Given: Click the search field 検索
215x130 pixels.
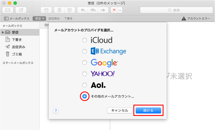Looking at the screenshot, I should click(x=176, y=10).
